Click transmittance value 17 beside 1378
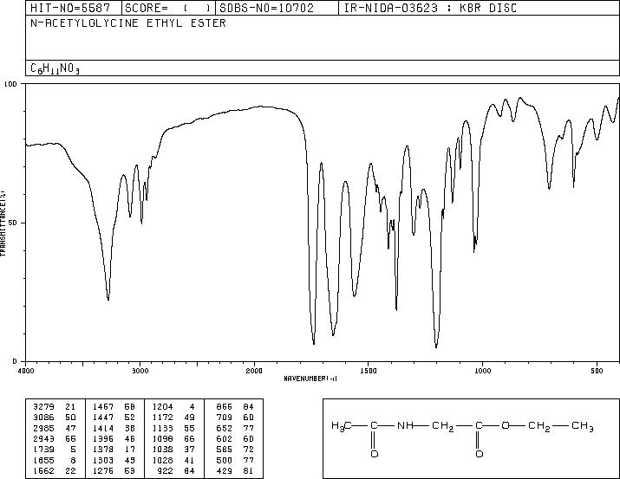 tap(130, 450)
